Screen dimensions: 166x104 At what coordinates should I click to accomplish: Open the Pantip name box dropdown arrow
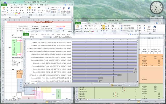pos(20,17)
